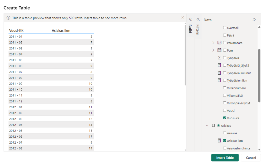263x164 pixels.
Task: Check the Päivä field checkbox
Action: click(224, 35)
